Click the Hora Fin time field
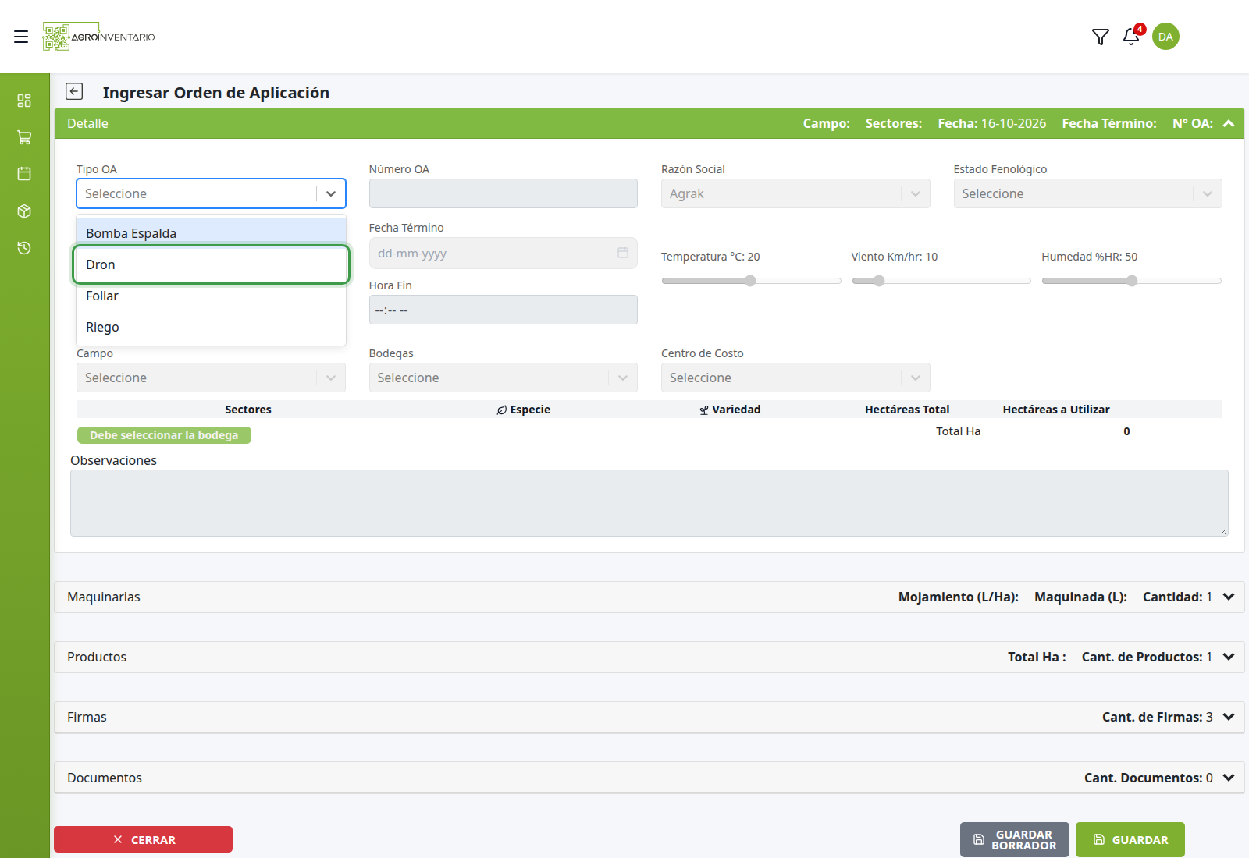Image resolution: width=1249 pixels, height=858 pixels. click(x=503, y=310)
